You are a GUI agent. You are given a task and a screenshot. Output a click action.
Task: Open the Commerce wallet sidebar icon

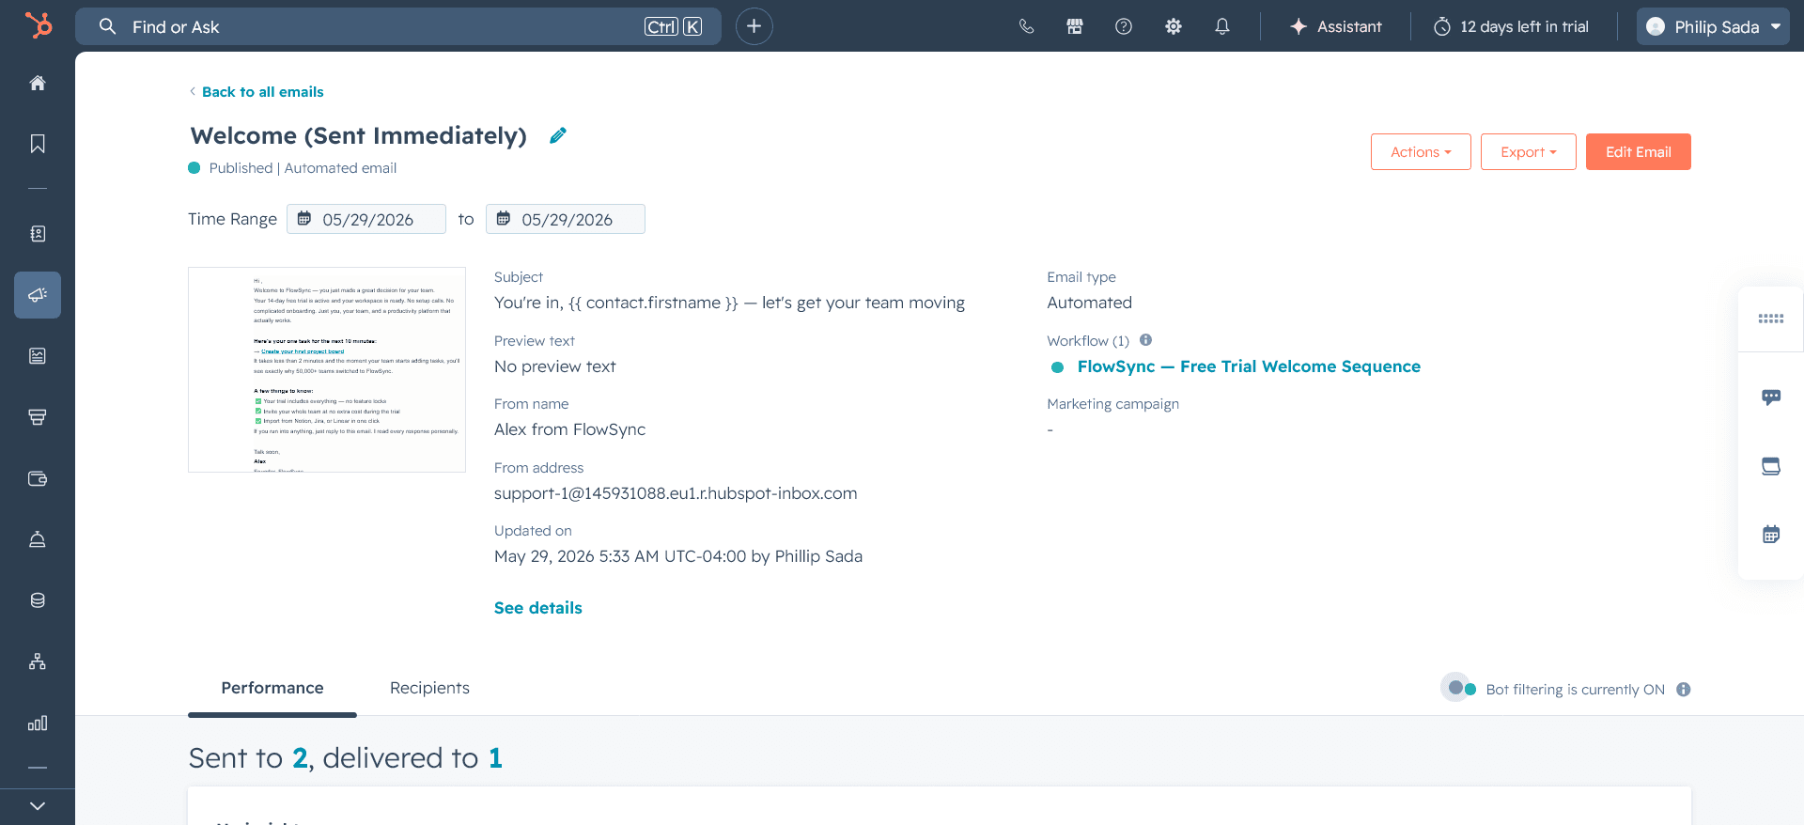[38, 478]
